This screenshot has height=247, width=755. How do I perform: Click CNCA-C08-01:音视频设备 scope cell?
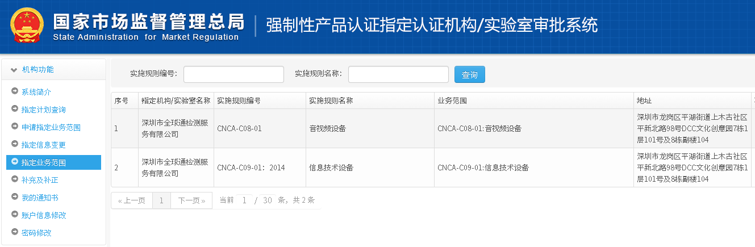pyautogui.click(x=534, y=128)
